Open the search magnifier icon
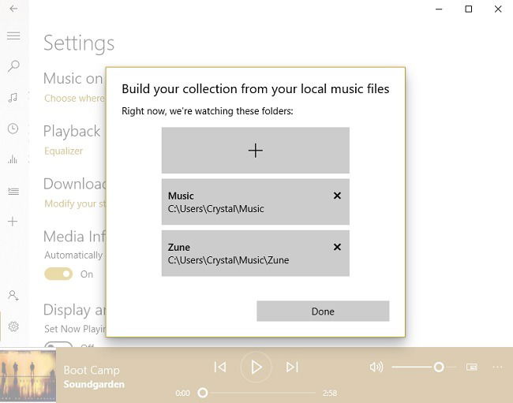513x403 pixels. 13,66
